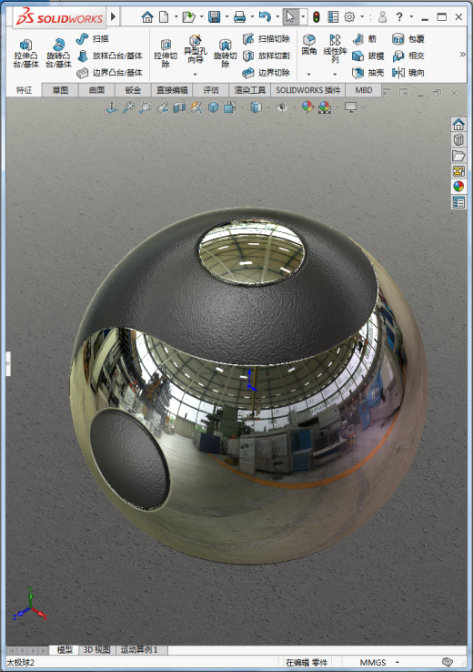Select the Boundary Boss/Base (边界凸台/基体) tool
This screenshot has height=672, width=473.
point(110,73)
